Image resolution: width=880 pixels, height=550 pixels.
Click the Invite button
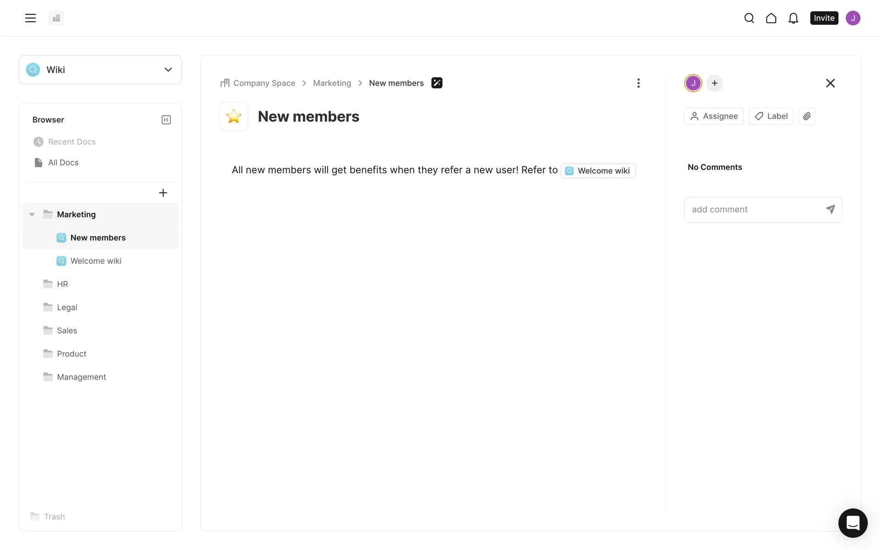[x=824, y=18]
